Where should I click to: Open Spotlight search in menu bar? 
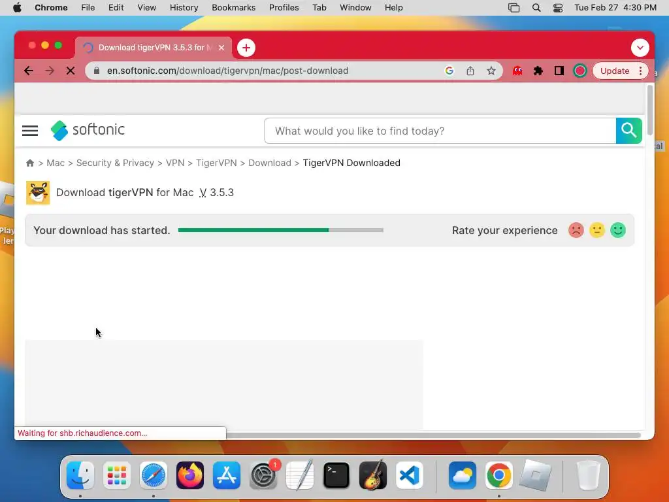(536, 8)
